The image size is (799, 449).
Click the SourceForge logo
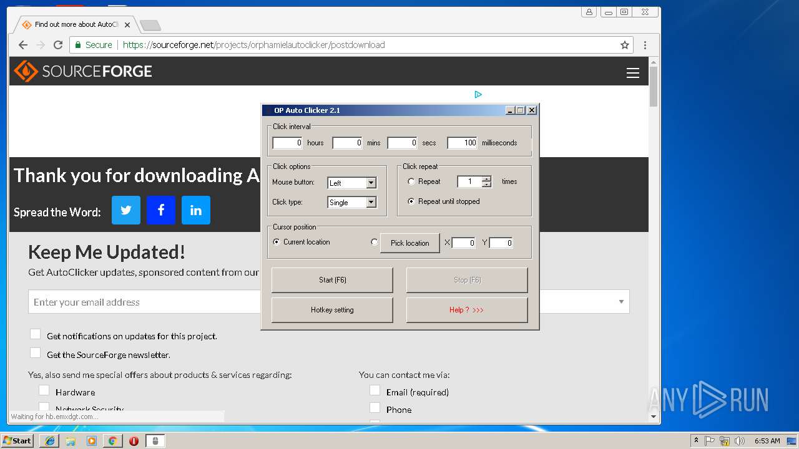click(83, 71)
